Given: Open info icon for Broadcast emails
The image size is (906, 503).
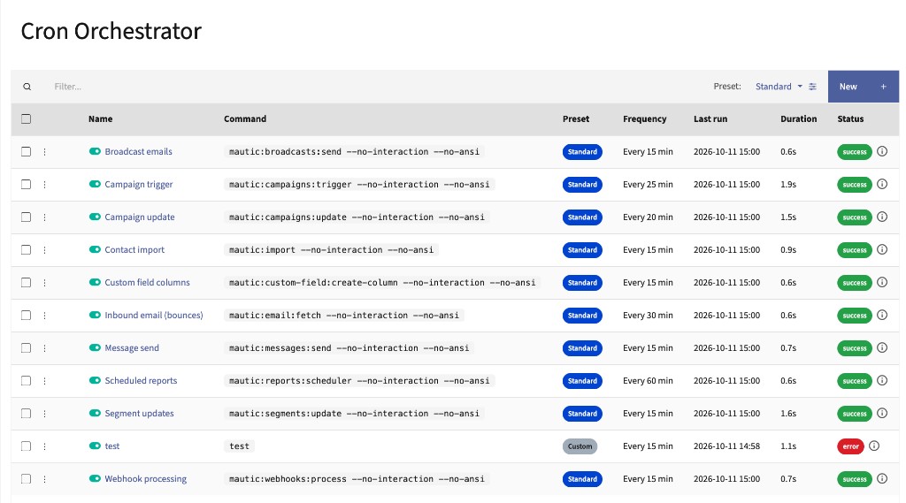Looking at the screenshot, I should tap(882, 151).
